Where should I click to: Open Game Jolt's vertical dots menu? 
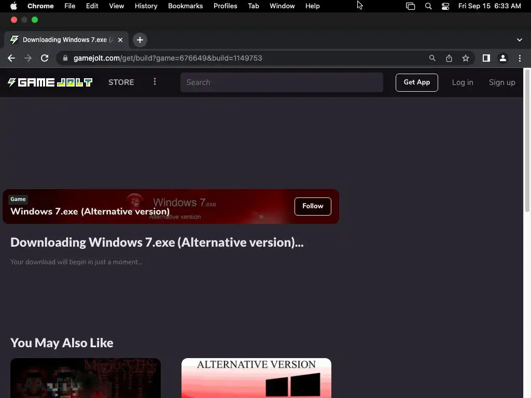coord(155,81)
